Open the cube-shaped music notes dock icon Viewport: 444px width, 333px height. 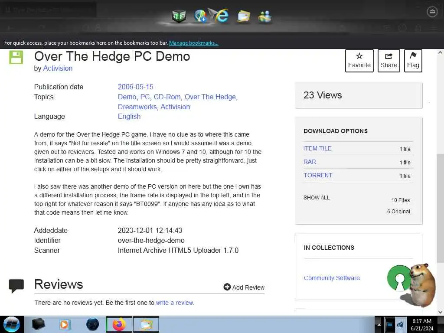tap(179, 16)
